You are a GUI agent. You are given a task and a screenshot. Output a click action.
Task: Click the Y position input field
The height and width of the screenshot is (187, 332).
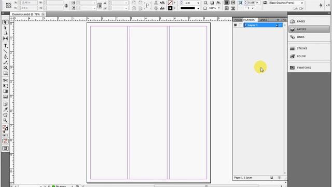click(29, 8)
